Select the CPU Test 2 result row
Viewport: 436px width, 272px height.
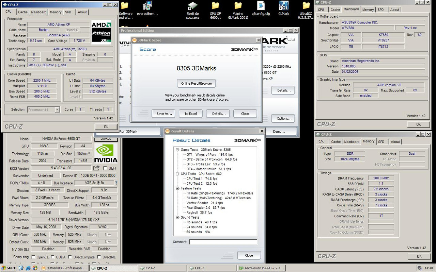point(202,184)
